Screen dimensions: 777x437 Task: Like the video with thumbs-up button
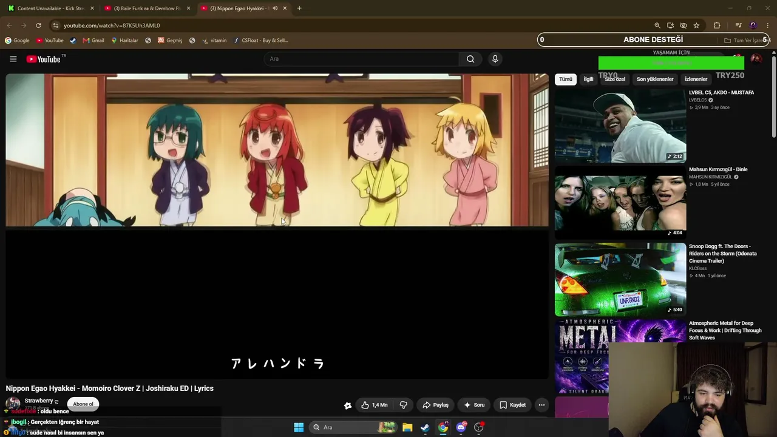tap(374, 405)
